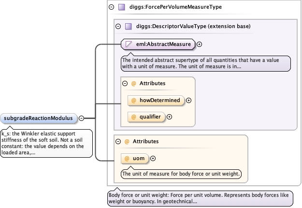Click the 'unit of measure for body force' annotation

coord(181,174)
